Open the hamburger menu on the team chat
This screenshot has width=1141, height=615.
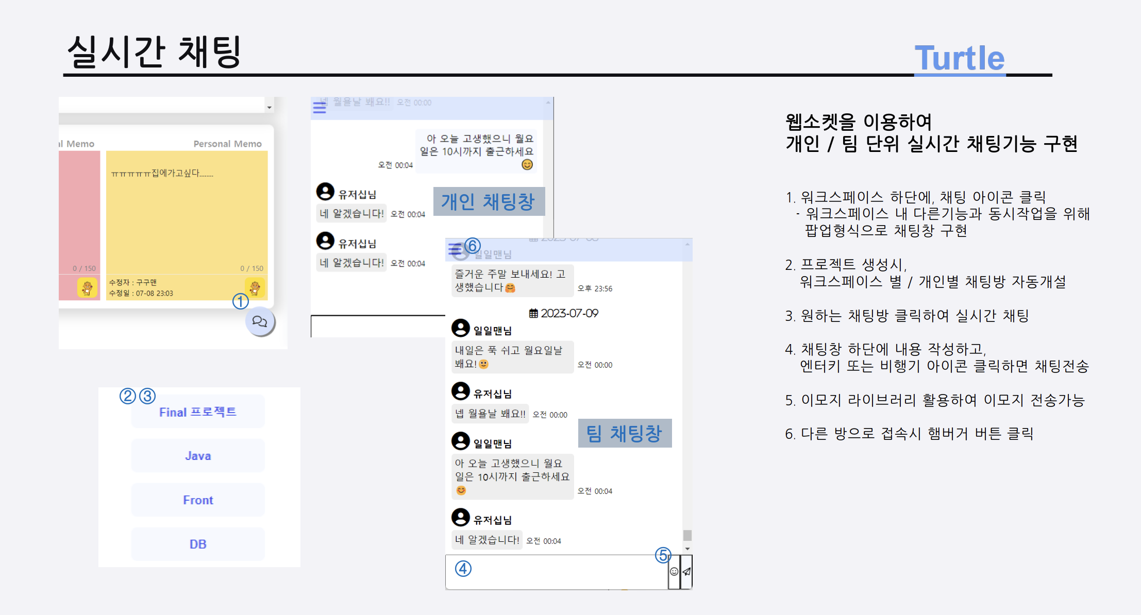455,249
